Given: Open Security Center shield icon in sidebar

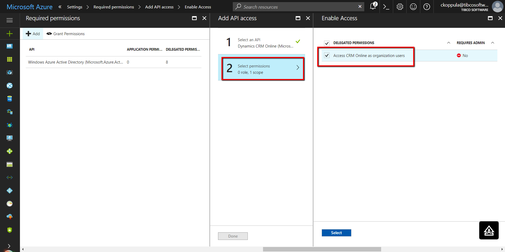Looking at the screenshot, I should click(x=9, y=230).
